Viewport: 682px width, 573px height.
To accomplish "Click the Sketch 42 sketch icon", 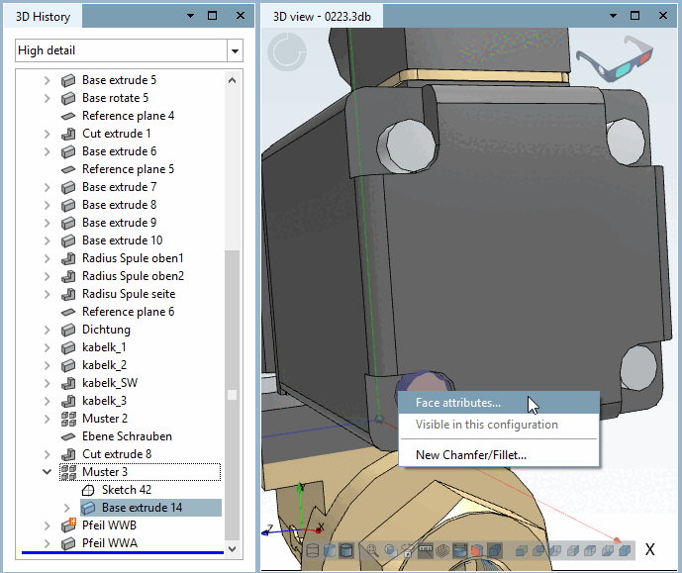I will [88, 491].
